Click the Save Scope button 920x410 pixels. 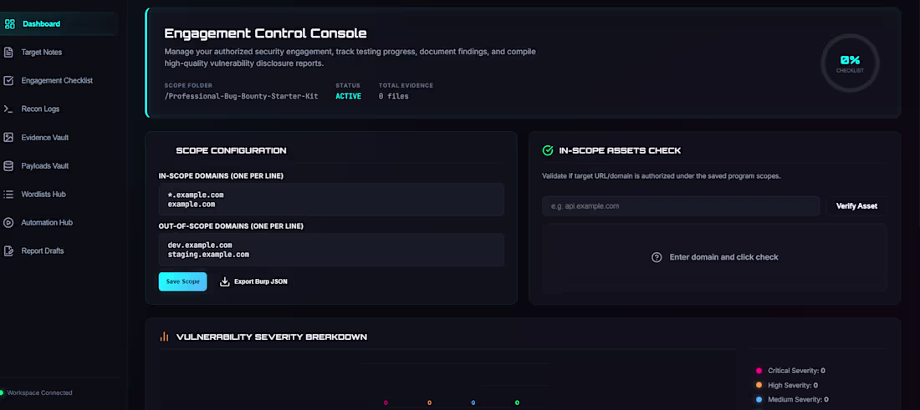click(182, 281)
